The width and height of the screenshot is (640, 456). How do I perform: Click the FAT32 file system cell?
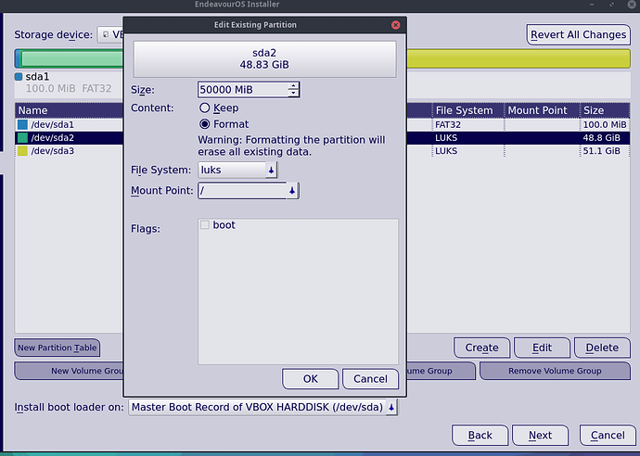pos(468,124)
